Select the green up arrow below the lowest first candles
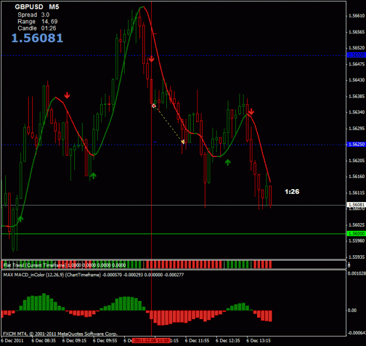The width and height of the screenshot is (366, 346). pyautogui.click(x=20, y=219)
